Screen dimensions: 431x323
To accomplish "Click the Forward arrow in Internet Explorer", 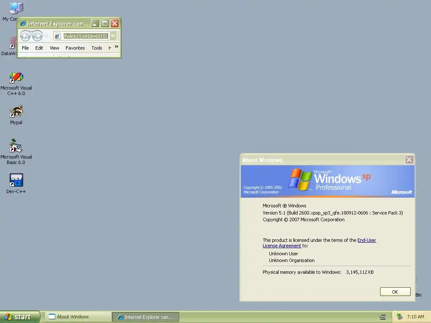I will pos(37,36).
